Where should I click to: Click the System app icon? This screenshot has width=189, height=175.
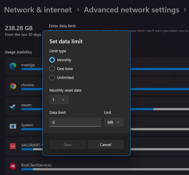(13, 126)
